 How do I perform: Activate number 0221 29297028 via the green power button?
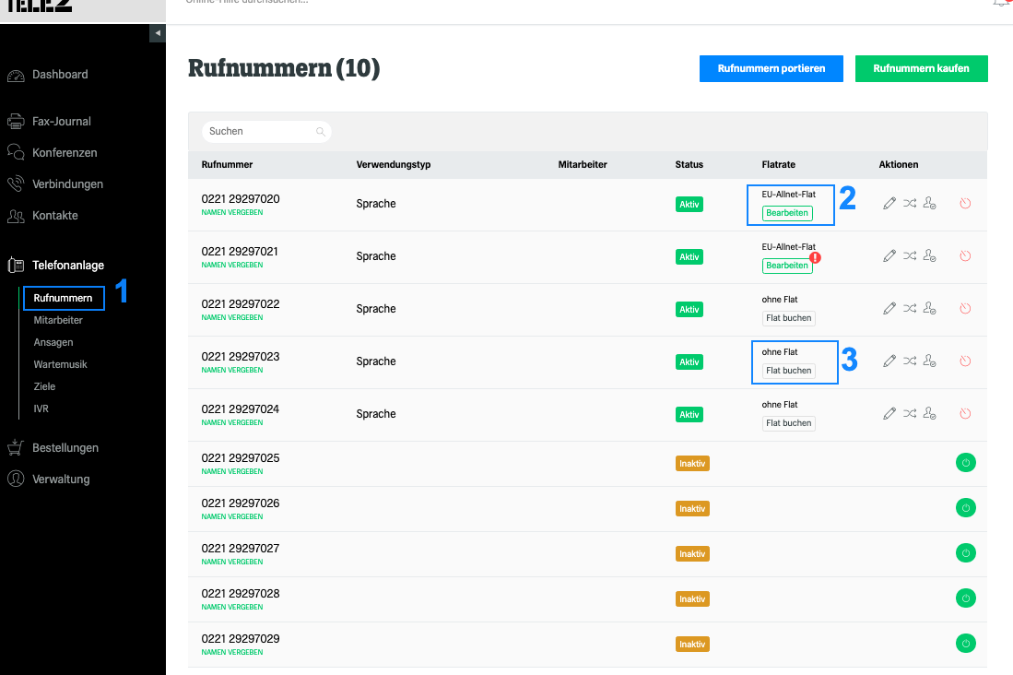pos(966,598)
